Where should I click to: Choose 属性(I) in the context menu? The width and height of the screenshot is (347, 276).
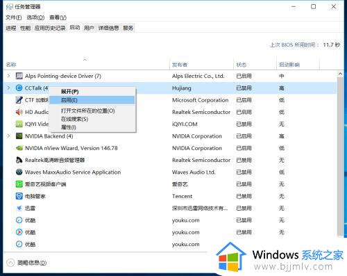92,127
